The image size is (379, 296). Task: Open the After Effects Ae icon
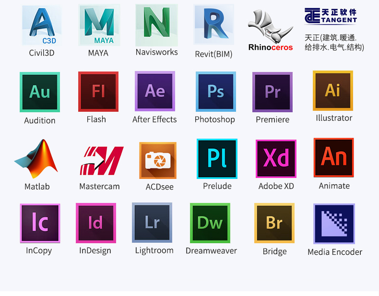point(155,91)
